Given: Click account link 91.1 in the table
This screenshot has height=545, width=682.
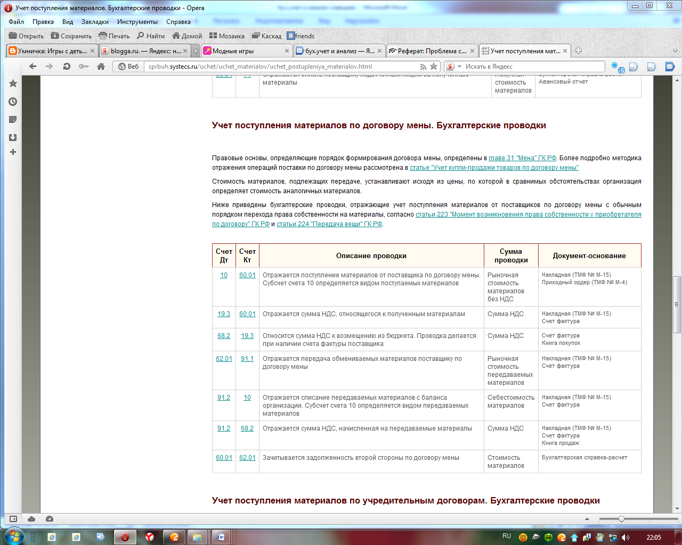Looking at the screenshot, I should [247, 359].
